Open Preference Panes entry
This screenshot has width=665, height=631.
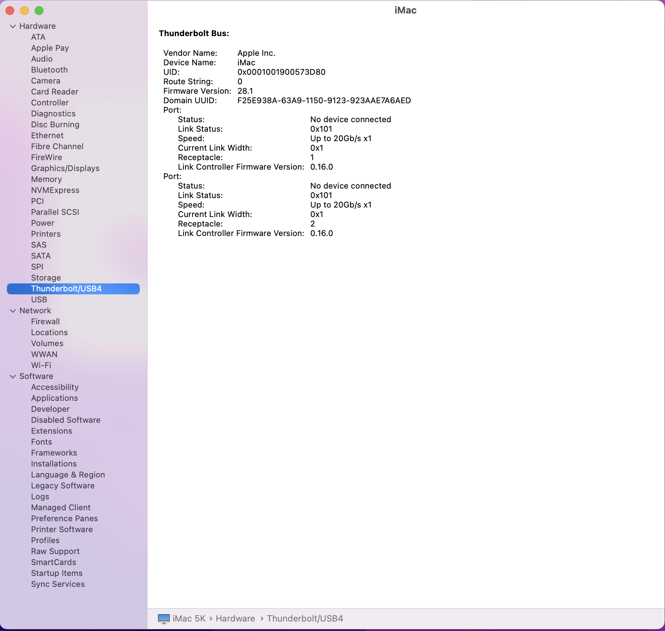pos(65,519)
